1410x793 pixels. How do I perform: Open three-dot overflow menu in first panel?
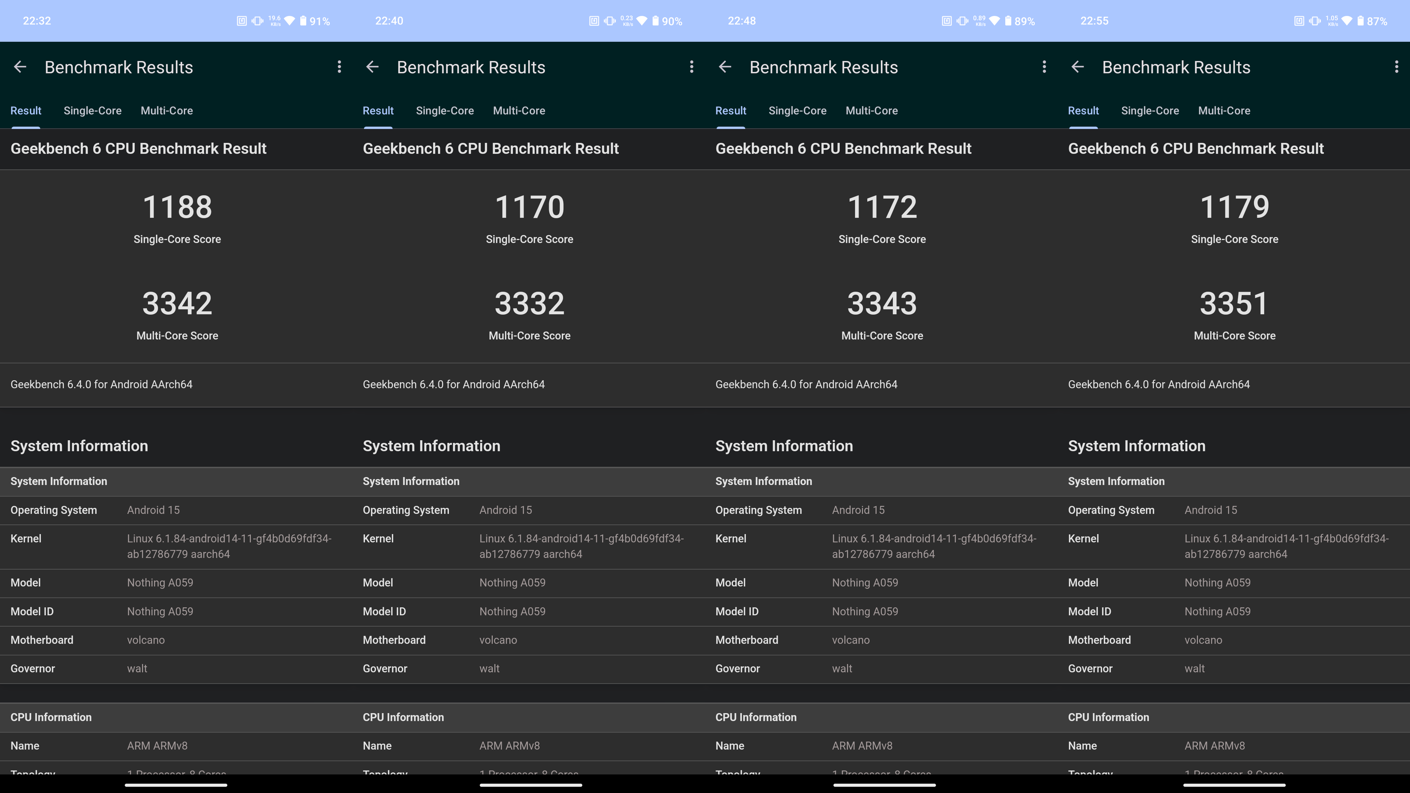339,67
